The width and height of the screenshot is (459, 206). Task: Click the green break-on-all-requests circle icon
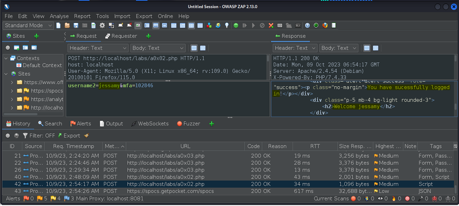(235, 25)
